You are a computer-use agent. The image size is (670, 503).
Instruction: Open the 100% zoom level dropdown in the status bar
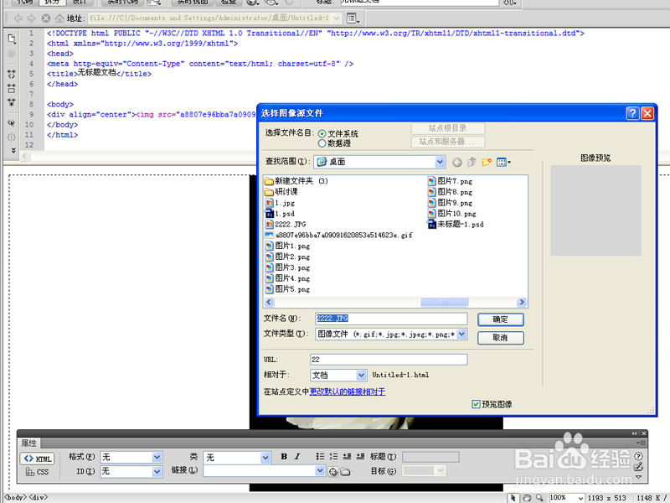click(x=580, y=498)
